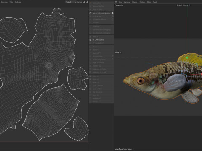
Task: Click the blue Z-axis gizmo handle
Action: coord(181,73)
